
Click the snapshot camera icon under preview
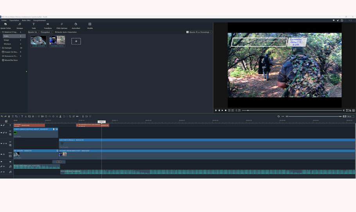click(354, 110)
